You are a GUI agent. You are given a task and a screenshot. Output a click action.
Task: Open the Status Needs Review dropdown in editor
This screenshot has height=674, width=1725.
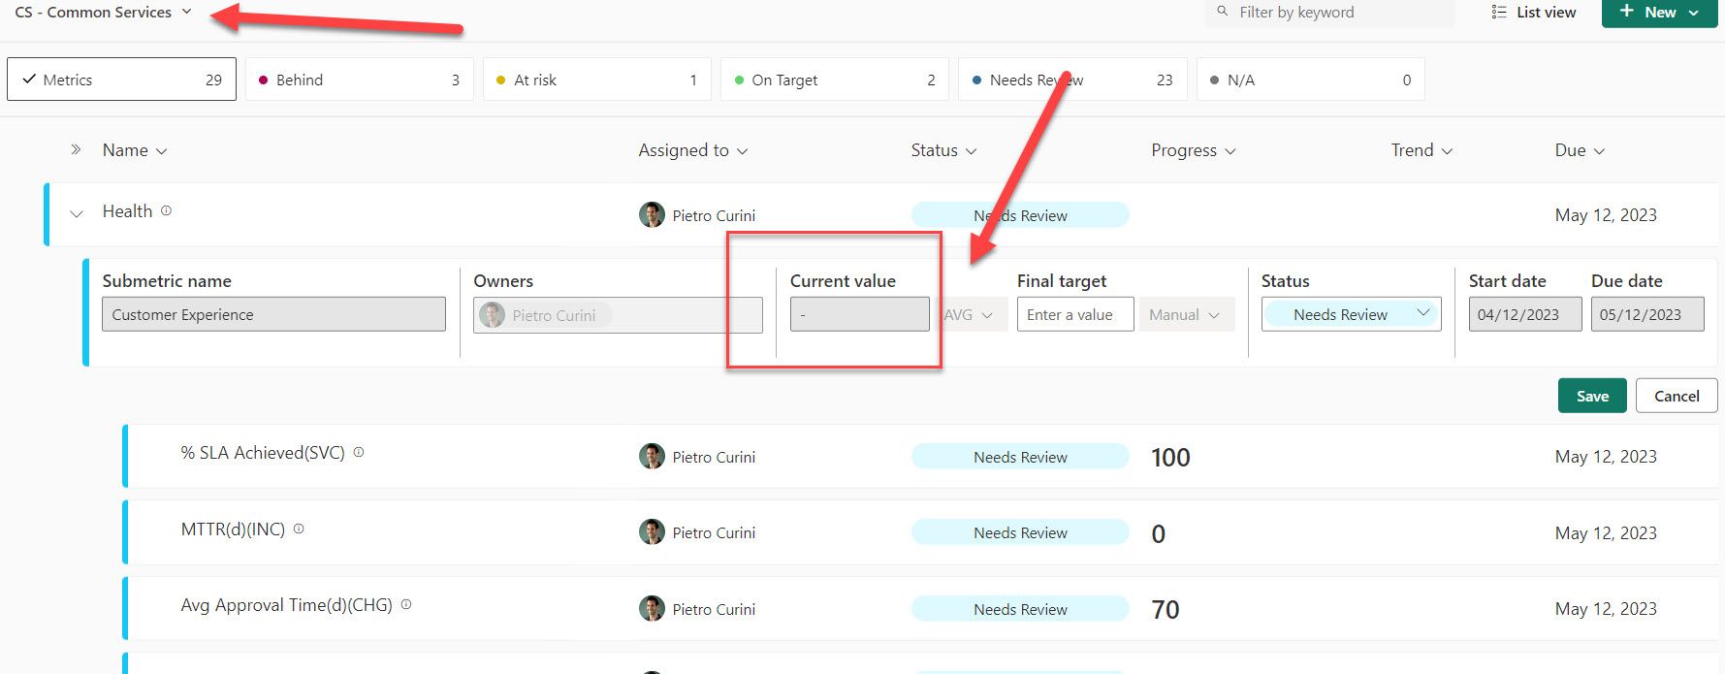[1351, 314]
